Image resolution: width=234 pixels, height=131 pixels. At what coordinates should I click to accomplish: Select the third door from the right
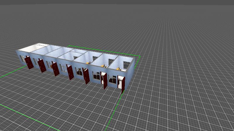(x=87, y=76)
